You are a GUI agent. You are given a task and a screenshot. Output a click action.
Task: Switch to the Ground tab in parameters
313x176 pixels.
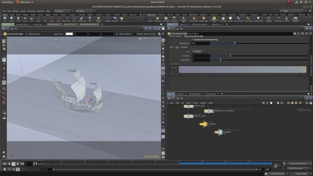point(184,48)
